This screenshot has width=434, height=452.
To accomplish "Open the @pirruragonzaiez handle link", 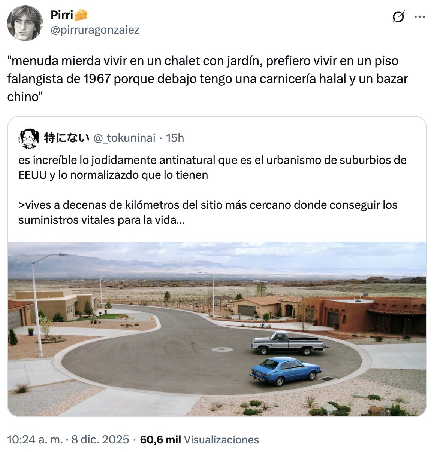I will point(95,30).
